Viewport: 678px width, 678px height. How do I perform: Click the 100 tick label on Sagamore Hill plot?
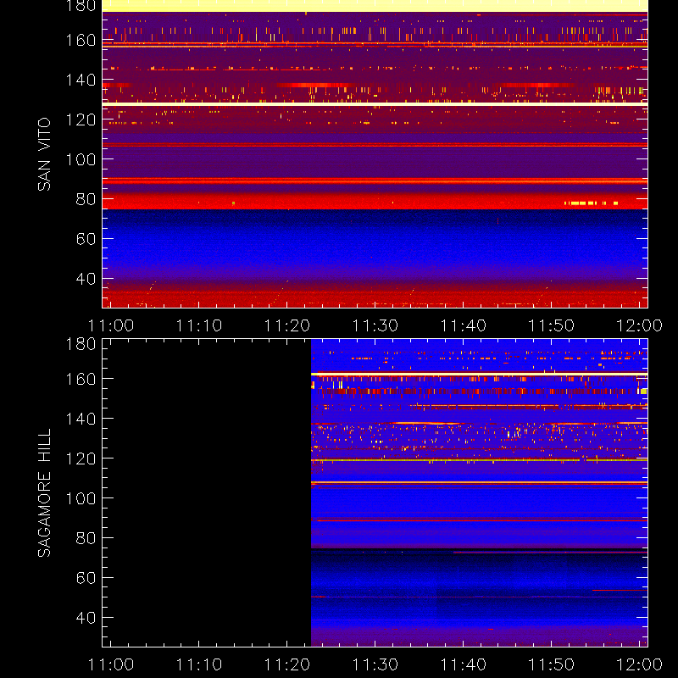[81, 498]
